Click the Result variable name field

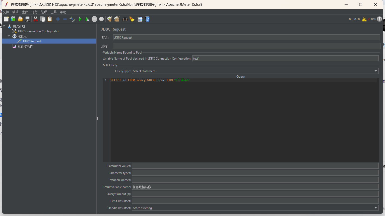point(255,187)
